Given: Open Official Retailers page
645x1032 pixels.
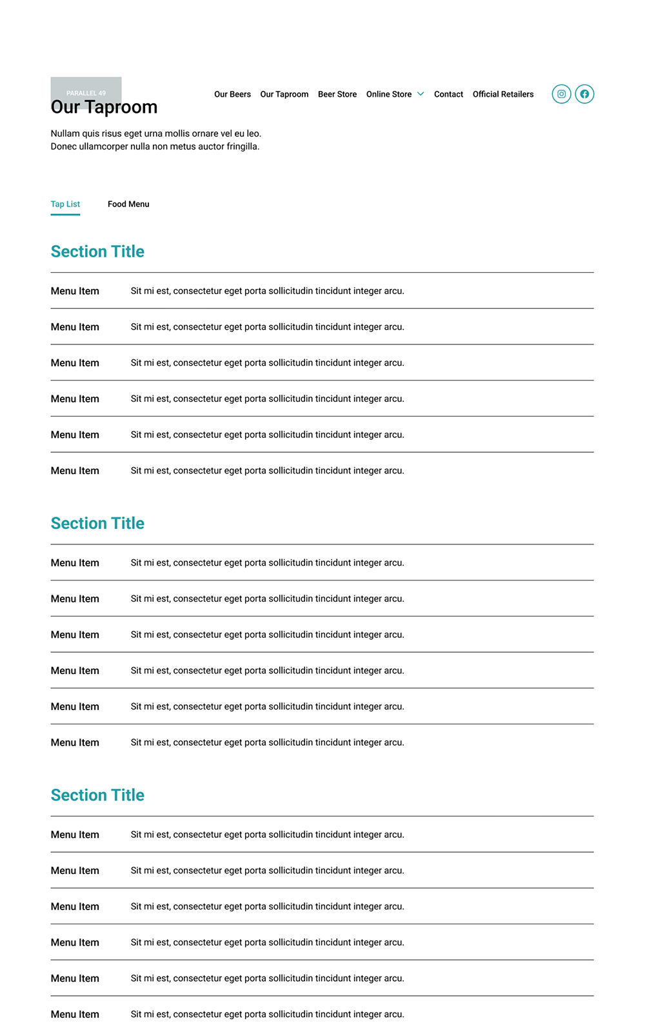Looking at the screenshot, I should [503, 94].
